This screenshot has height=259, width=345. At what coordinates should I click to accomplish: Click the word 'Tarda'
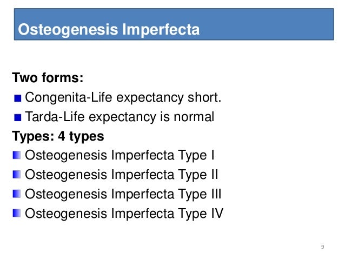[42, 117]
